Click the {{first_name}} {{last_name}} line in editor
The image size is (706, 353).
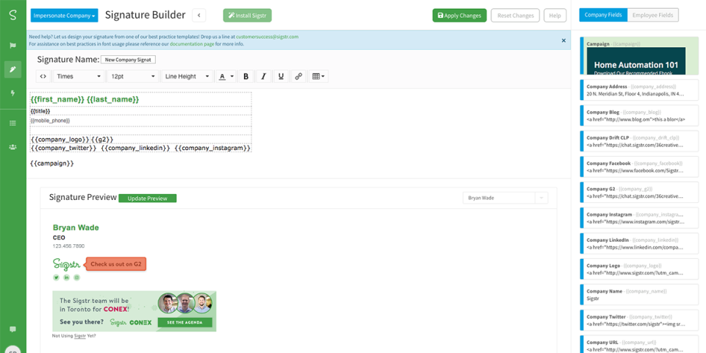click(85, 99)
